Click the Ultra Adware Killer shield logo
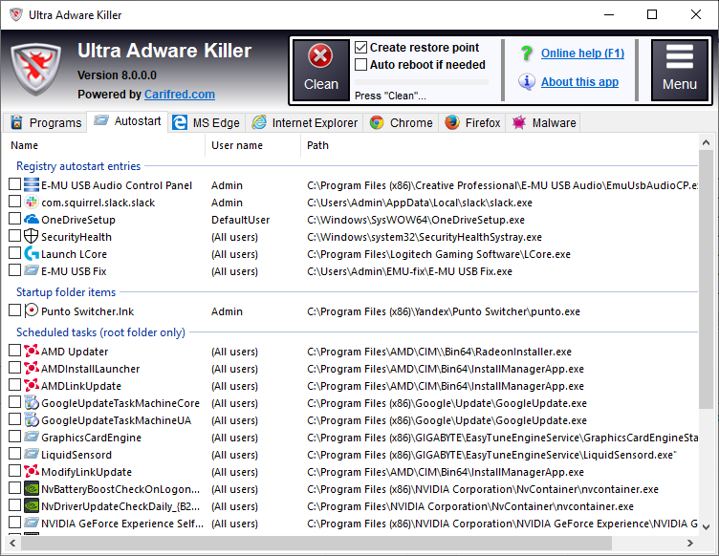 click(35, 69)
